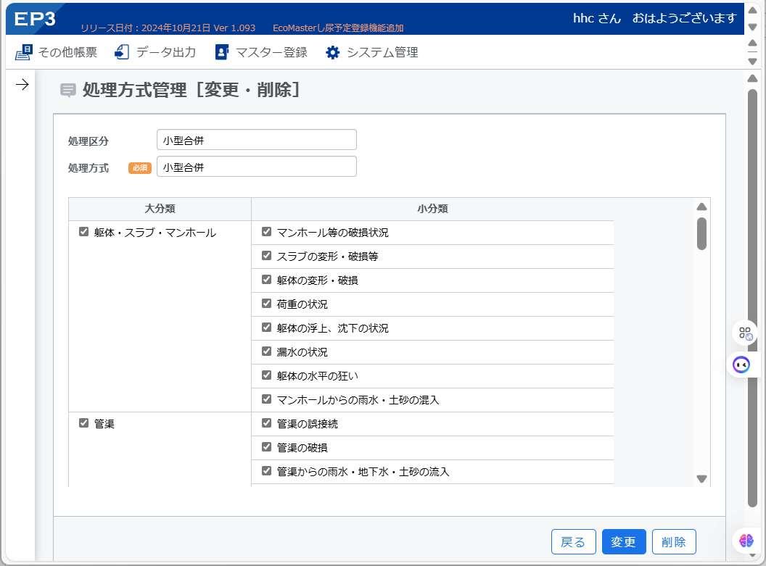Uncheck 躯体・スラブ・マンホール category checkbox
Image resolution: width=766 pixels, height=566 pixels.
pyautogui.click(x=83, y=232)
